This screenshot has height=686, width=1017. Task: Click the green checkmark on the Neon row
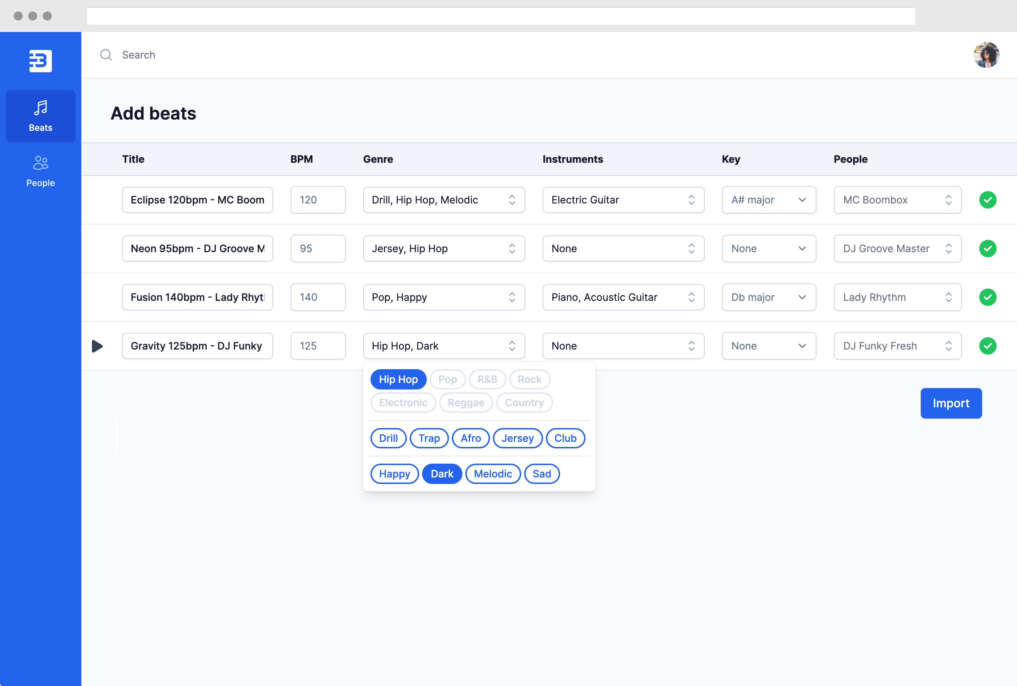pos(987,249)
